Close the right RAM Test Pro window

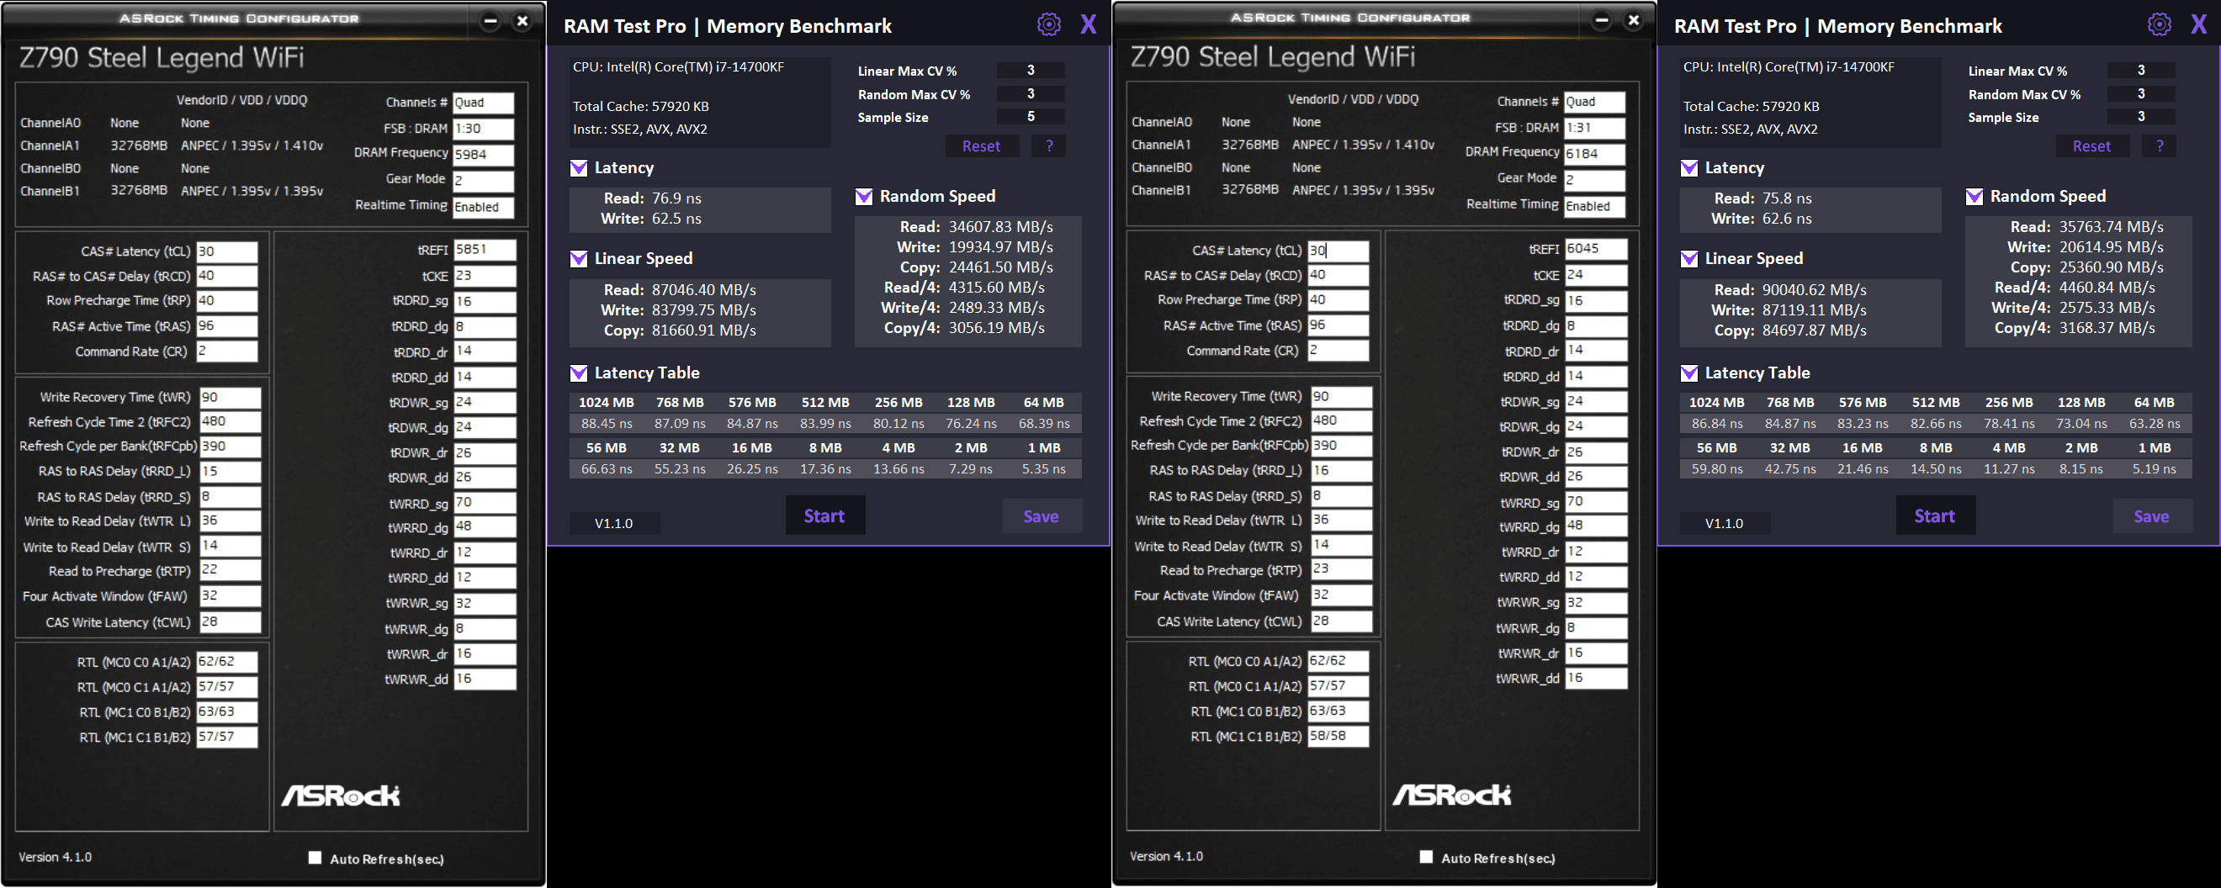pos(2198,24)
